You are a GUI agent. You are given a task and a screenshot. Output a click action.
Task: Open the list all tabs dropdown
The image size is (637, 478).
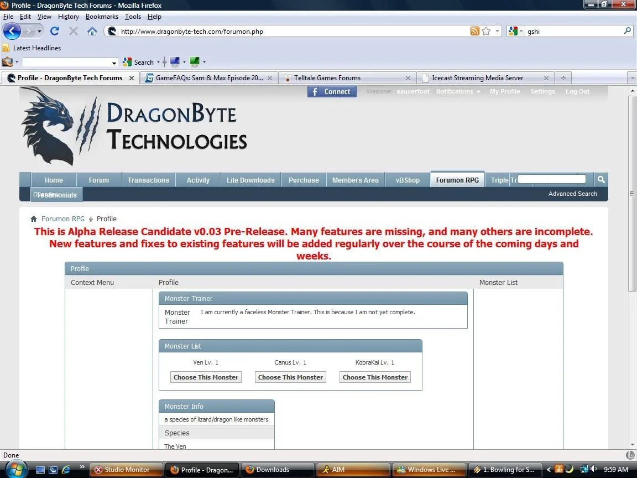click(x=632, y=77)
